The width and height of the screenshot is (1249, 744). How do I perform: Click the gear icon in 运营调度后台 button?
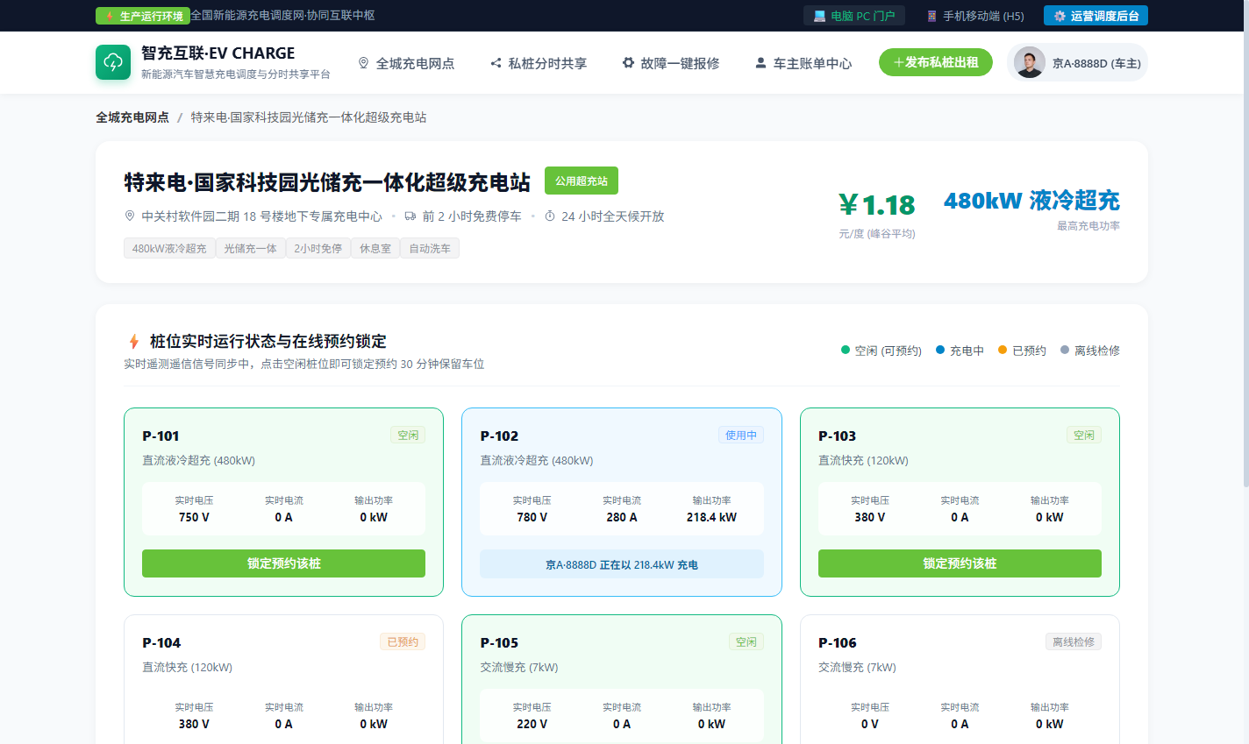click(x=1060, y=16)
